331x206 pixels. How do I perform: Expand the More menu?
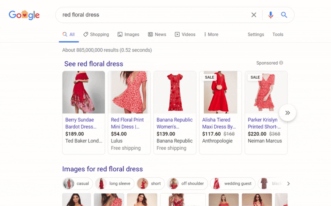211,34
